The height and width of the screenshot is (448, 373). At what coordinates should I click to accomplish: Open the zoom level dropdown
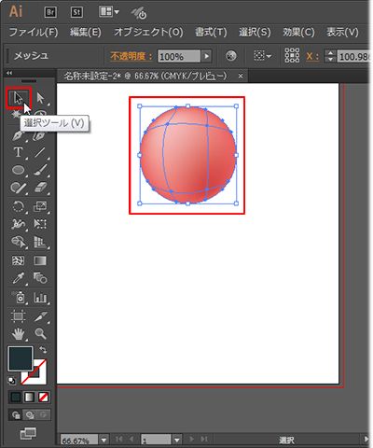pyautogui.click(x=104, y=440)
